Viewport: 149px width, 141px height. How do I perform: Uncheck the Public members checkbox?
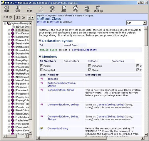click(x=41, y=66)
